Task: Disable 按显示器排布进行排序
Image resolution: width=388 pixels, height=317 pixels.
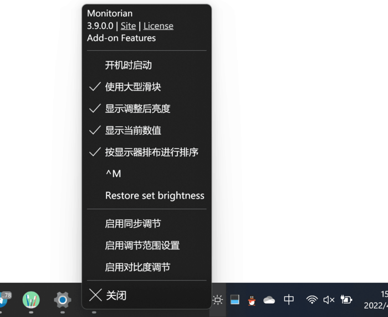Action: point(147,152)
